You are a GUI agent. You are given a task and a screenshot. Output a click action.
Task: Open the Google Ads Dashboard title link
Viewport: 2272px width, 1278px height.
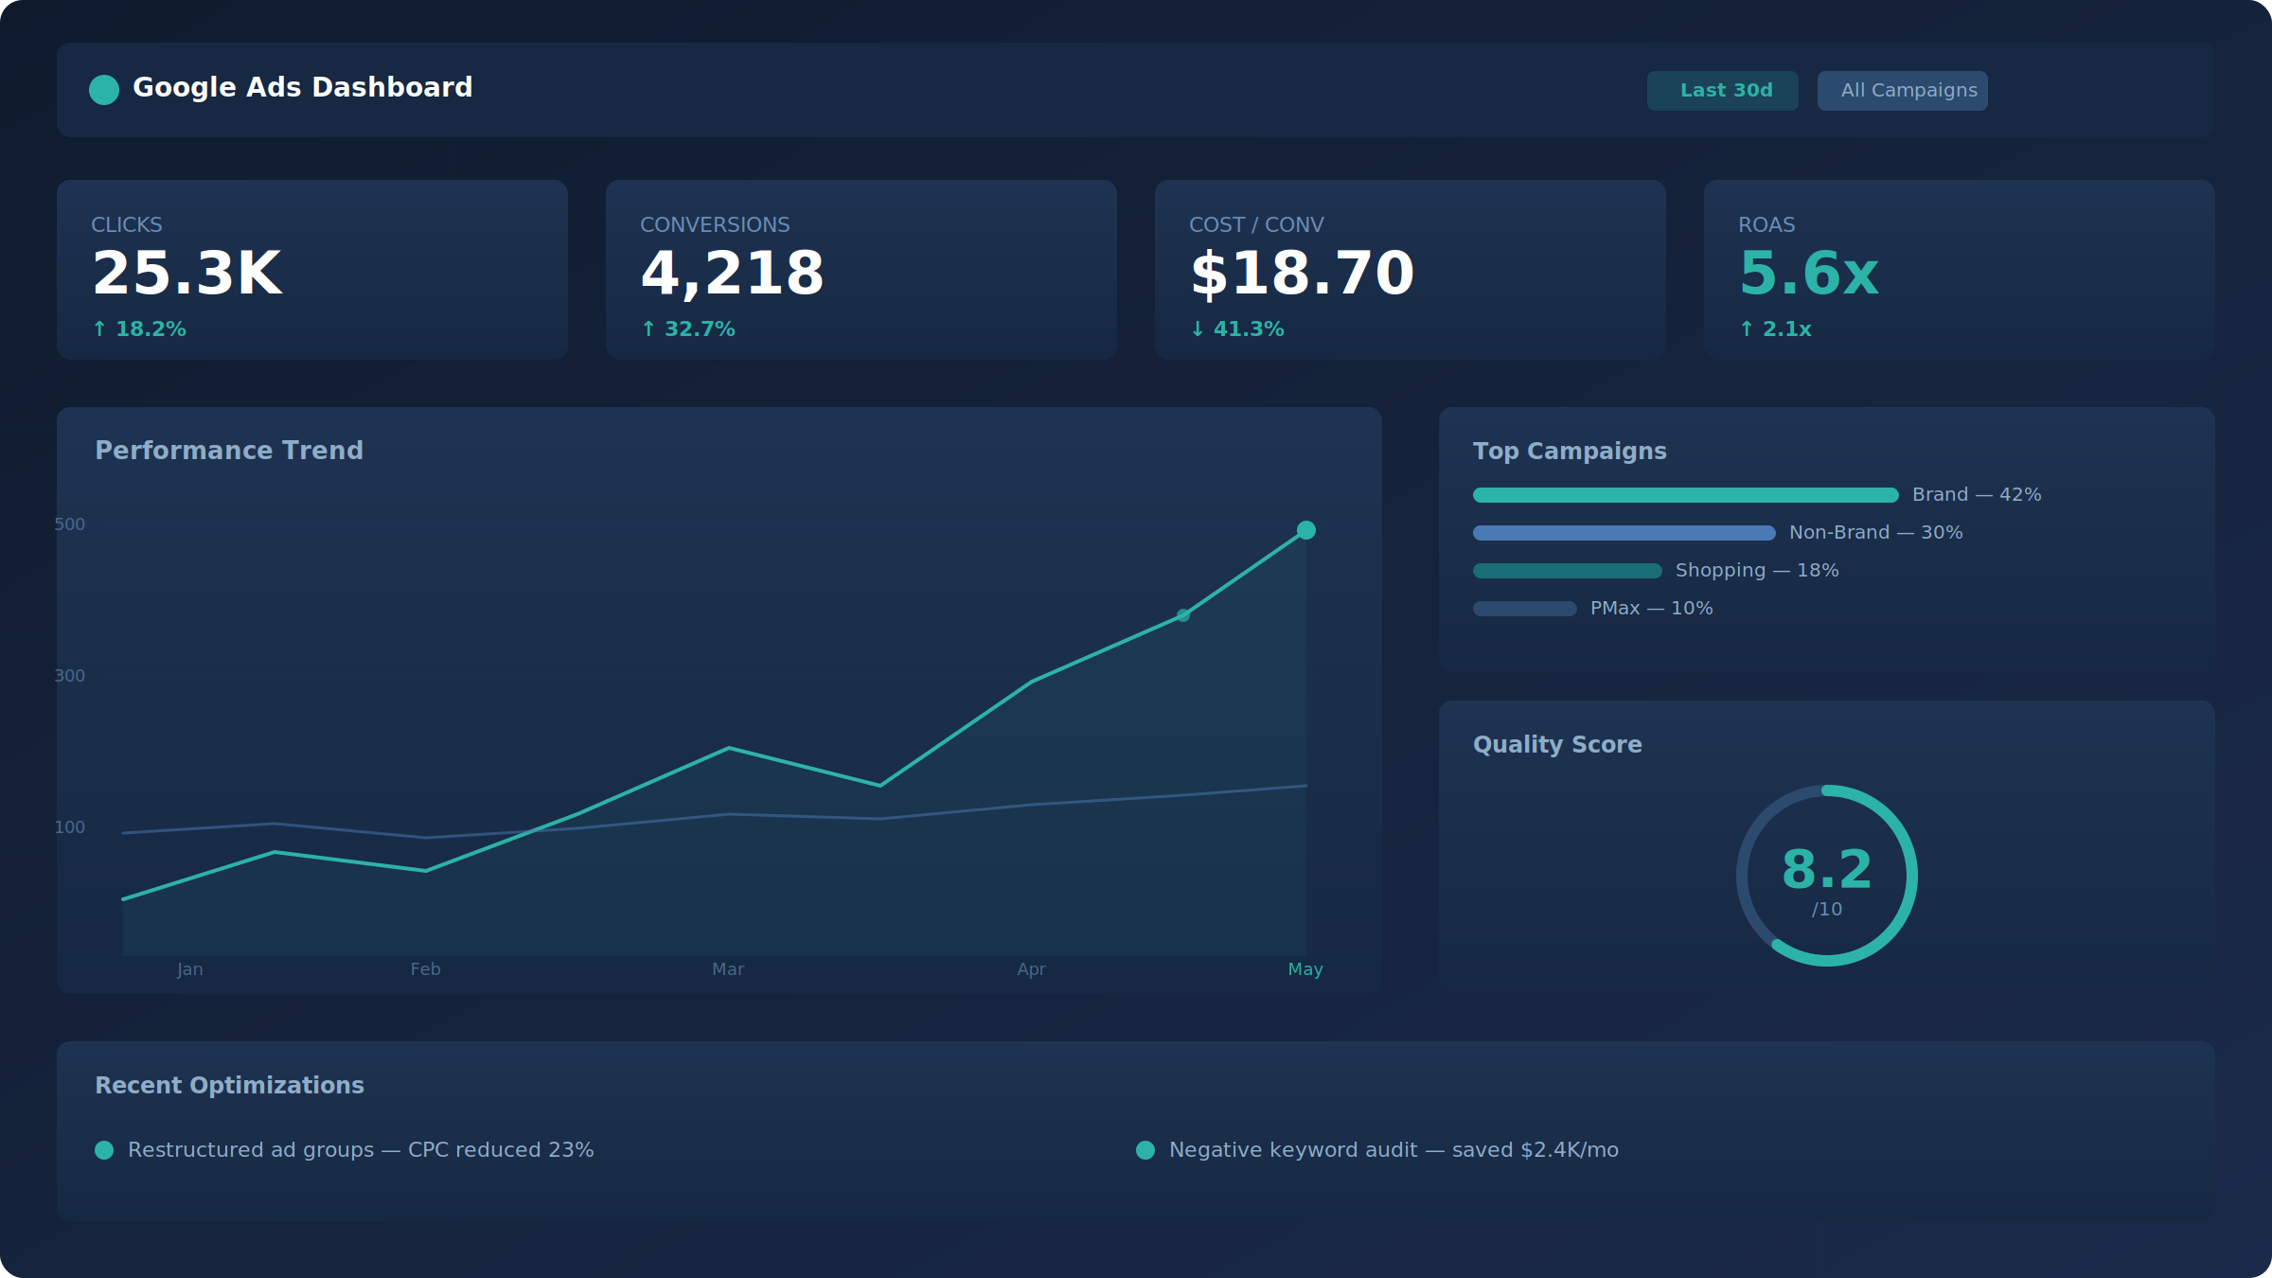click(303, 87)
